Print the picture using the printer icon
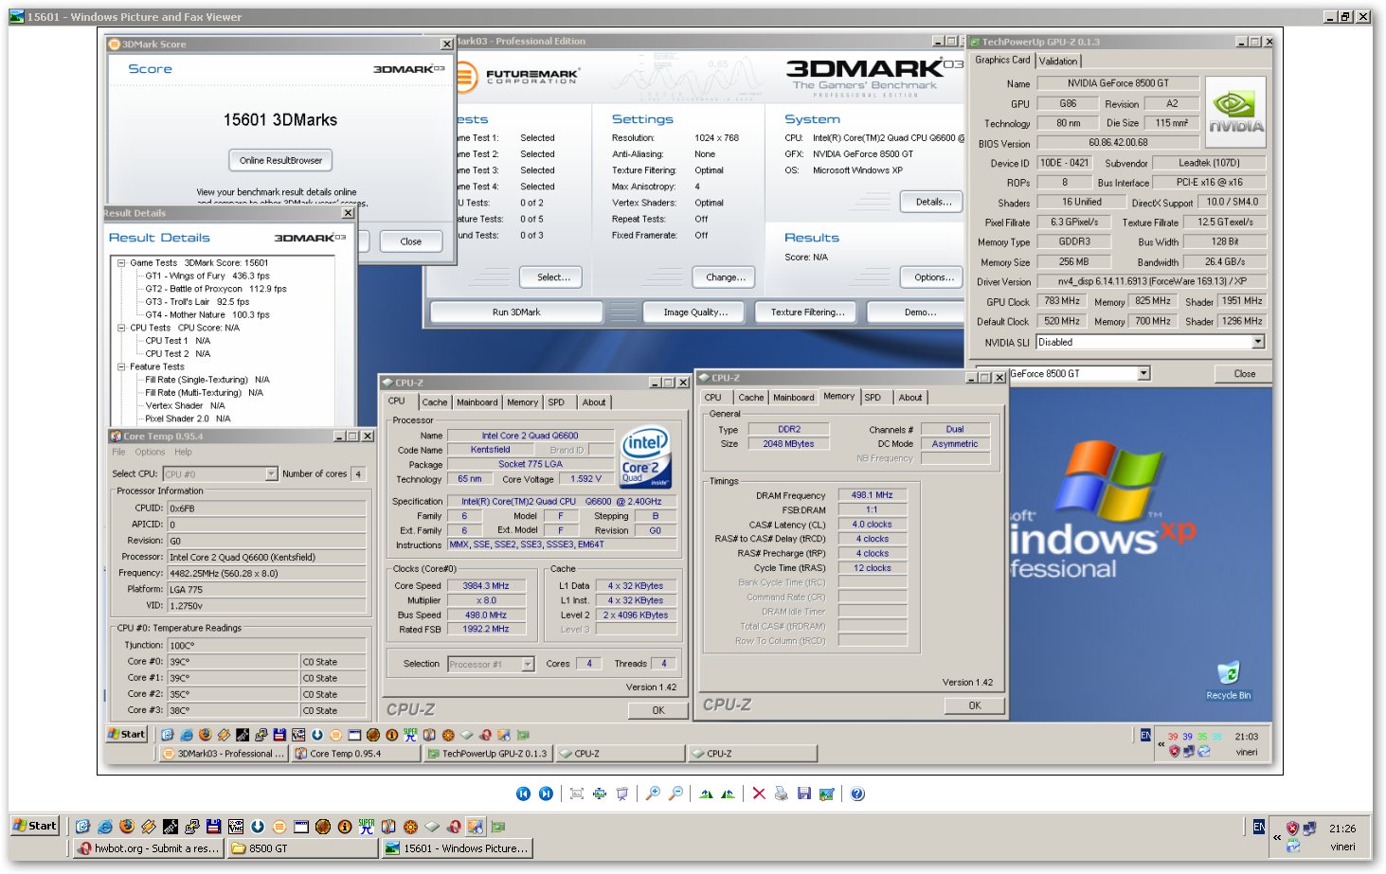This screenshot has height=874, width=1386. pos(782,794)
